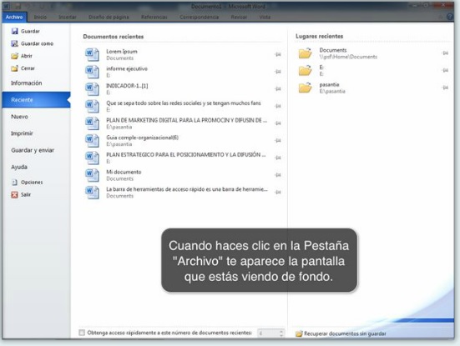Pin the pasantia folder location
Viewport: 460px width, 346px height.
(x=445, y=88)
